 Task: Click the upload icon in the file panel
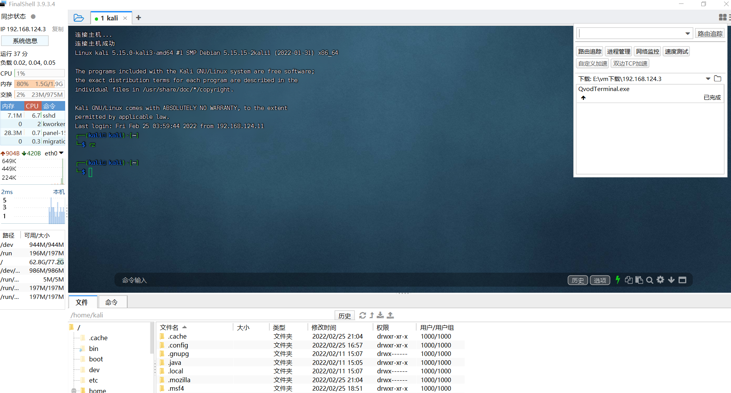click(390, 315)
